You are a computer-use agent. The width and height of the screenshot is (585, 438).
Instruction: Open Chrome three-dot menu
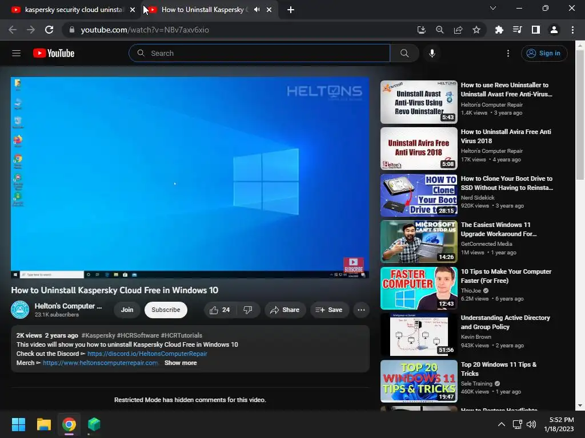tap(572, 30)
